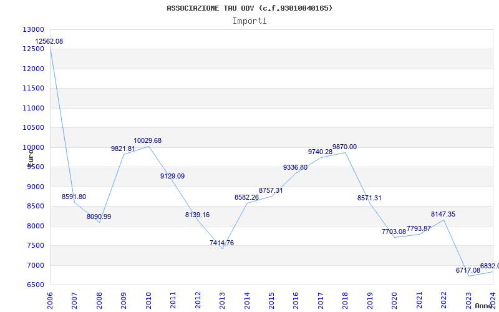Click the y-axis value 12500
The height and width of the screenshot is (312, 499).
coord(33,49)
